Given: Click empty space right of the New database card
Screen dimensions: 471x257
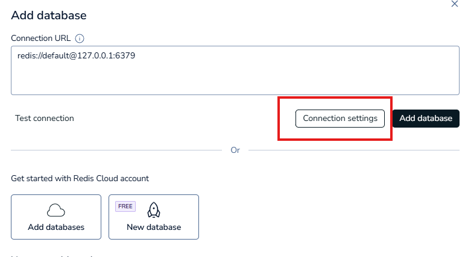Looking at the screenshot, I should pyautogui.click(x=332, y=217).
